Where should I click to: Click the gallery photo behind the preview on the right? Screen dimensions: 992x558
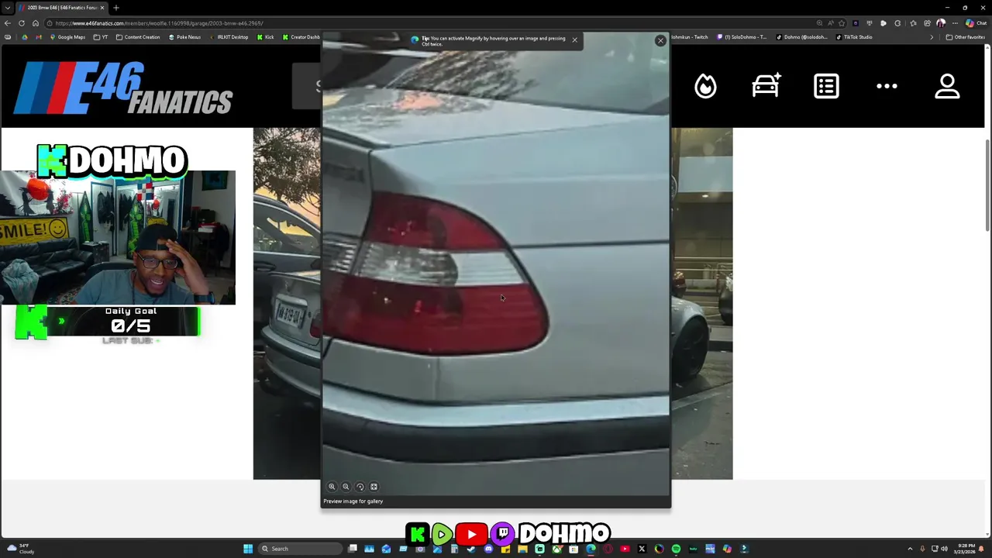click(x=701, y=304)
